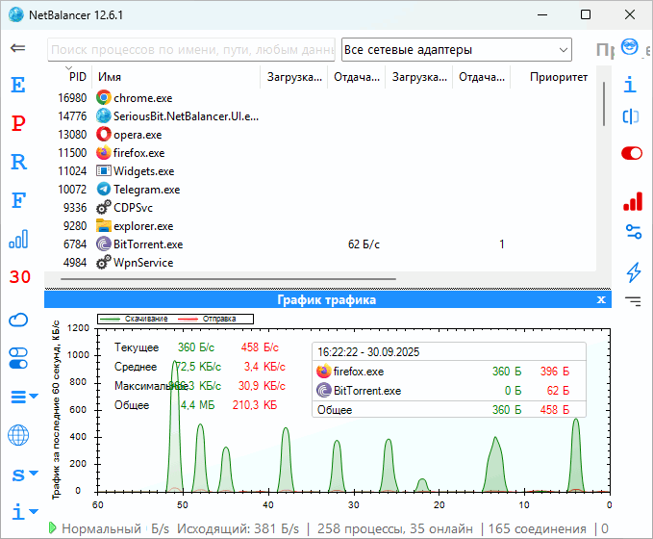Screen dimensions: 653x539
Task: Select the Telegram.exe process row
Action: tap(320, 190)
